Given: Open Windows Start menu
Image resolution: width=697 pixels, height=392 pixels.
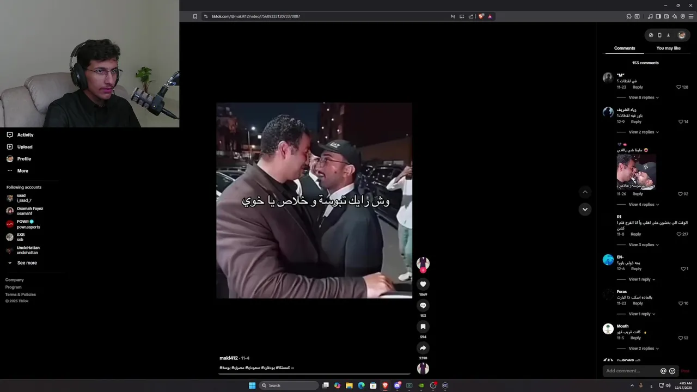Looking at the screenshot, I should [252, 385].
